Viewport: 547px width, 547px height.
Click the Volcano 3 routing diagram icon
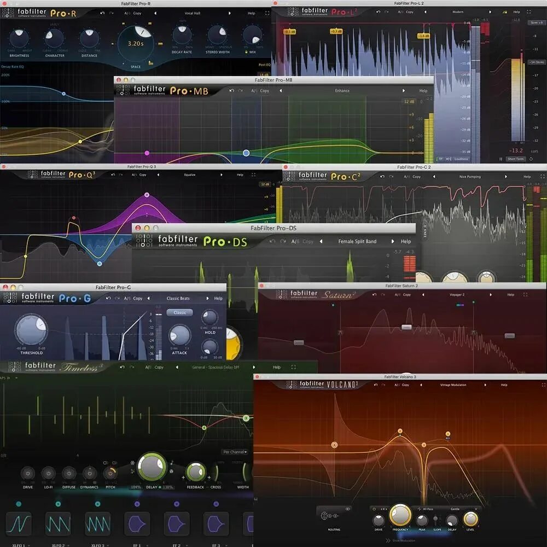point(329,516)
